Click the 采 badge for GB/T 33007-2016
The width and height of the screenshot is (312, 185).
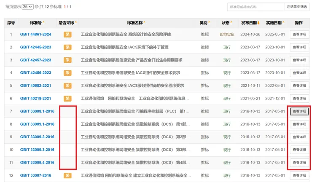pos(67,175)
